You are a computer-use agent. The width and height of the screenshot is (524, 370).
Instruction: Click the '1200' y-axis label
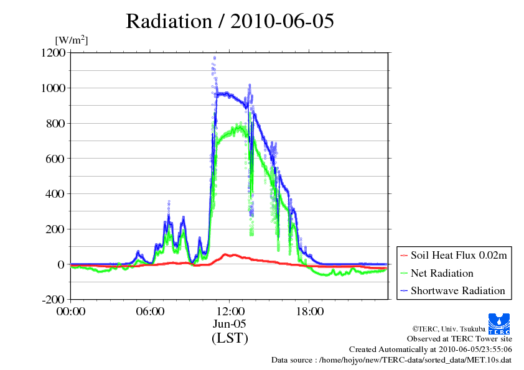pos(53,53)
